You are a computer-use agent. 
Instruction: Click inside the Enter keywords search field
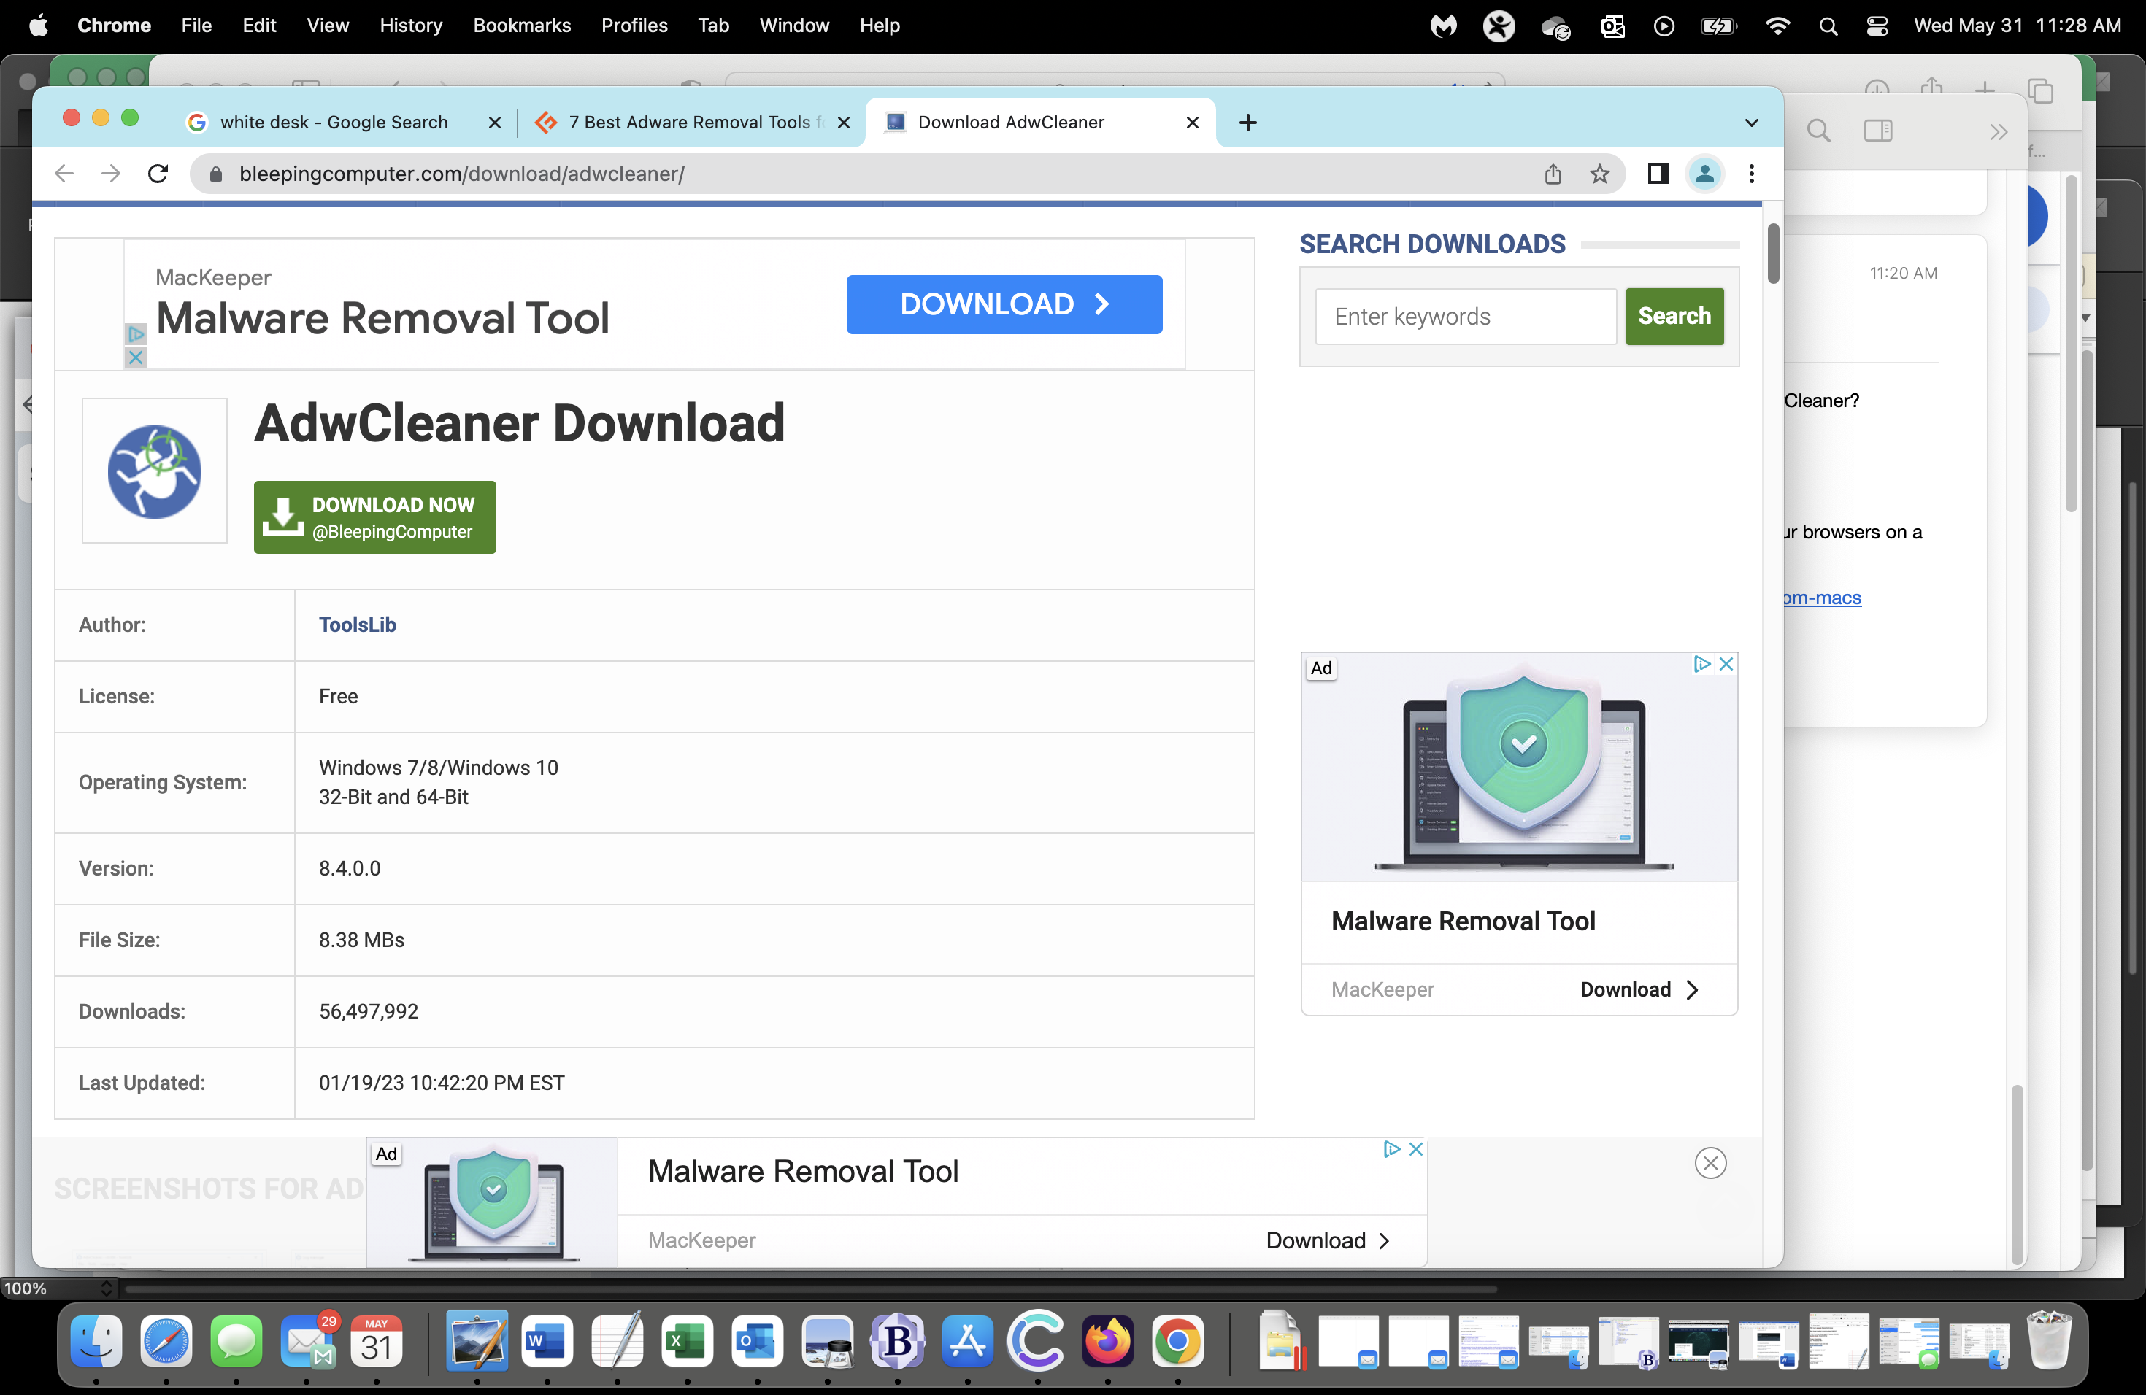[1465, 317]
